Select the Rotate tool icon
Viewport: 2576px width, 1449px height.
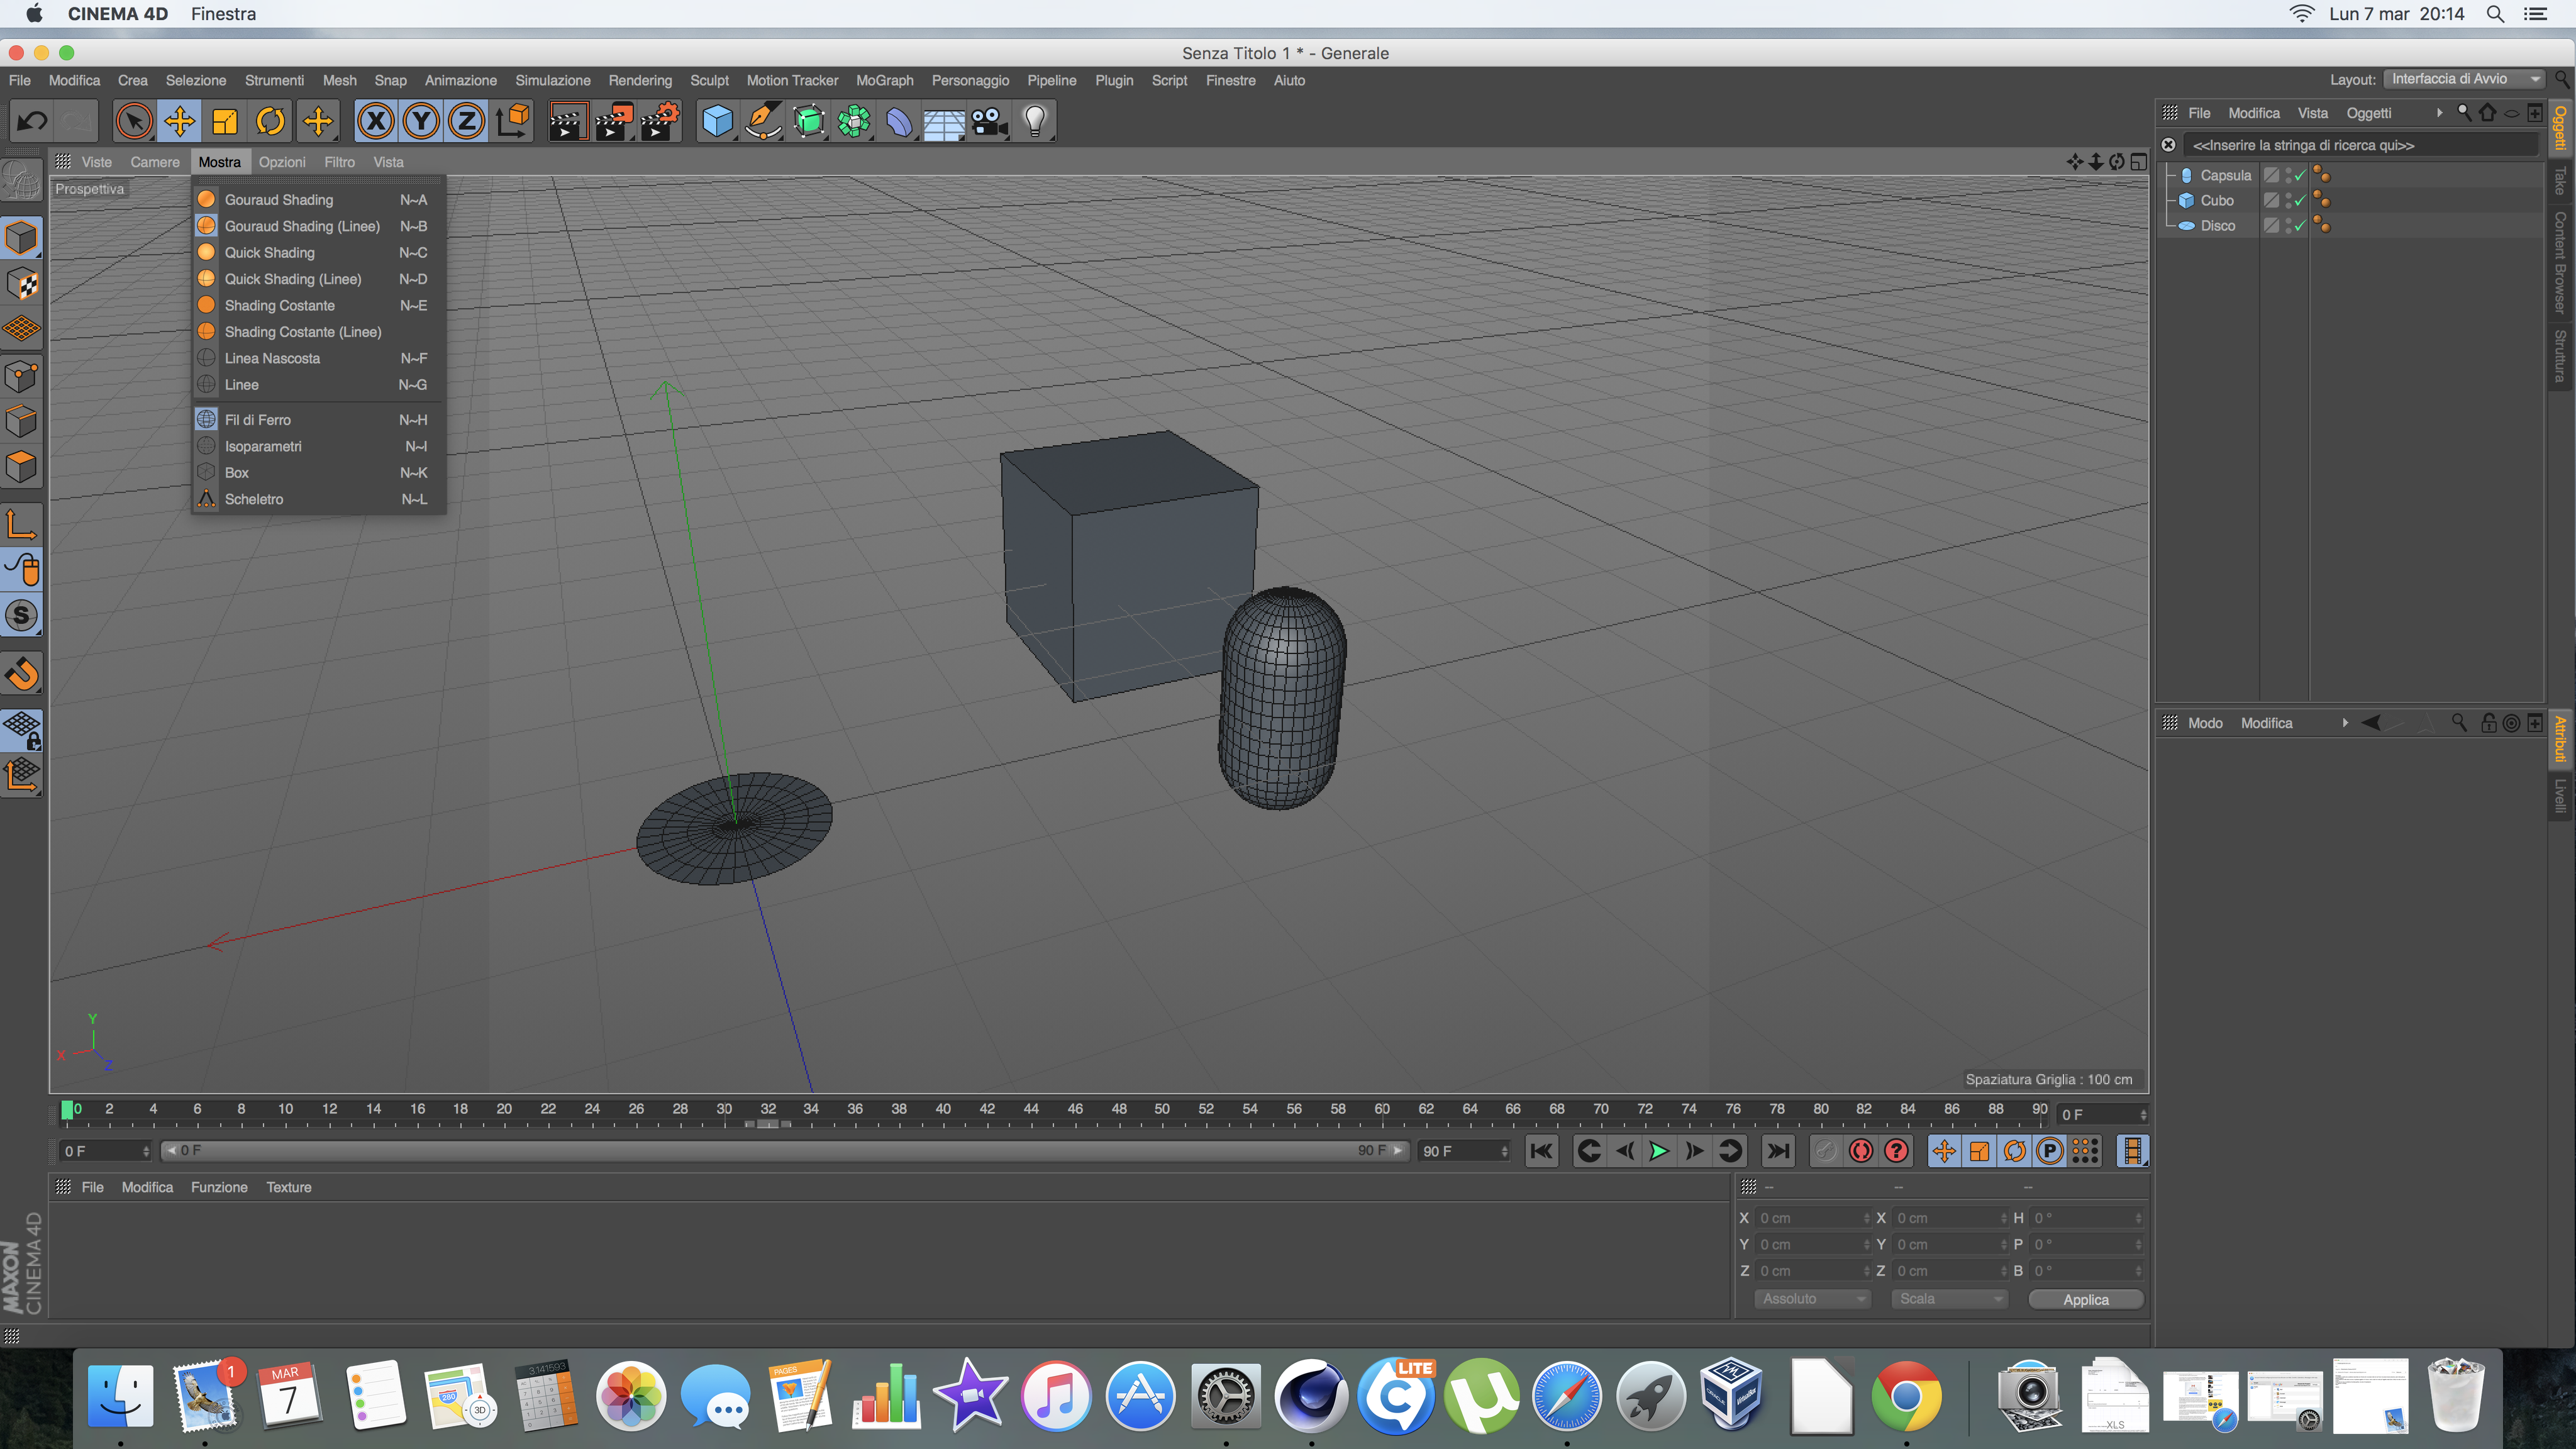(x=270, y=122)
